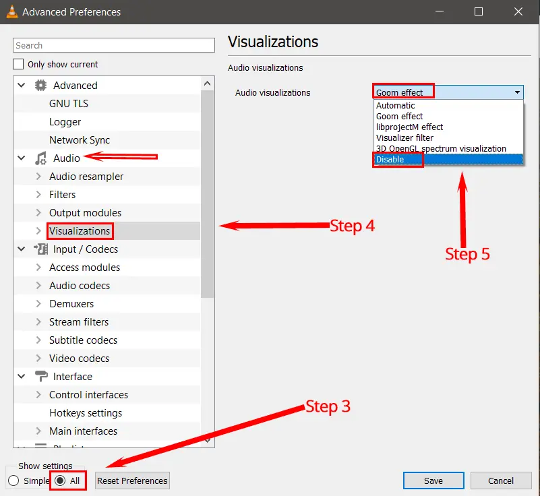Click the preferences tree vertical scrollbar
The height and width of the screenshot is (496, 540).
point(208,202)
